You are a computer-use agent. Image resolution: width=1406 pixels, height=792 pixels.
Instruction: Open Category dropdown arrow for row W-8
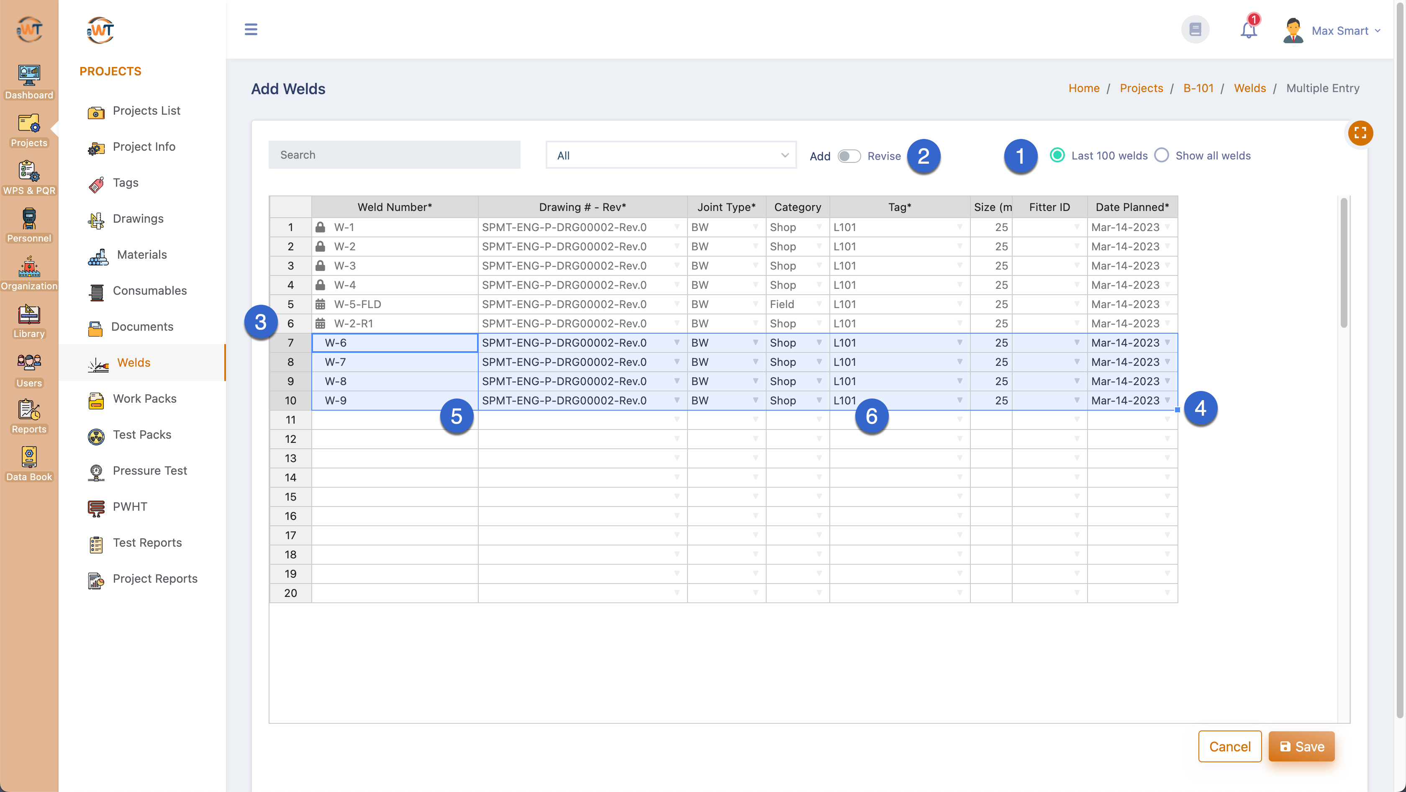tap(819, 381)
